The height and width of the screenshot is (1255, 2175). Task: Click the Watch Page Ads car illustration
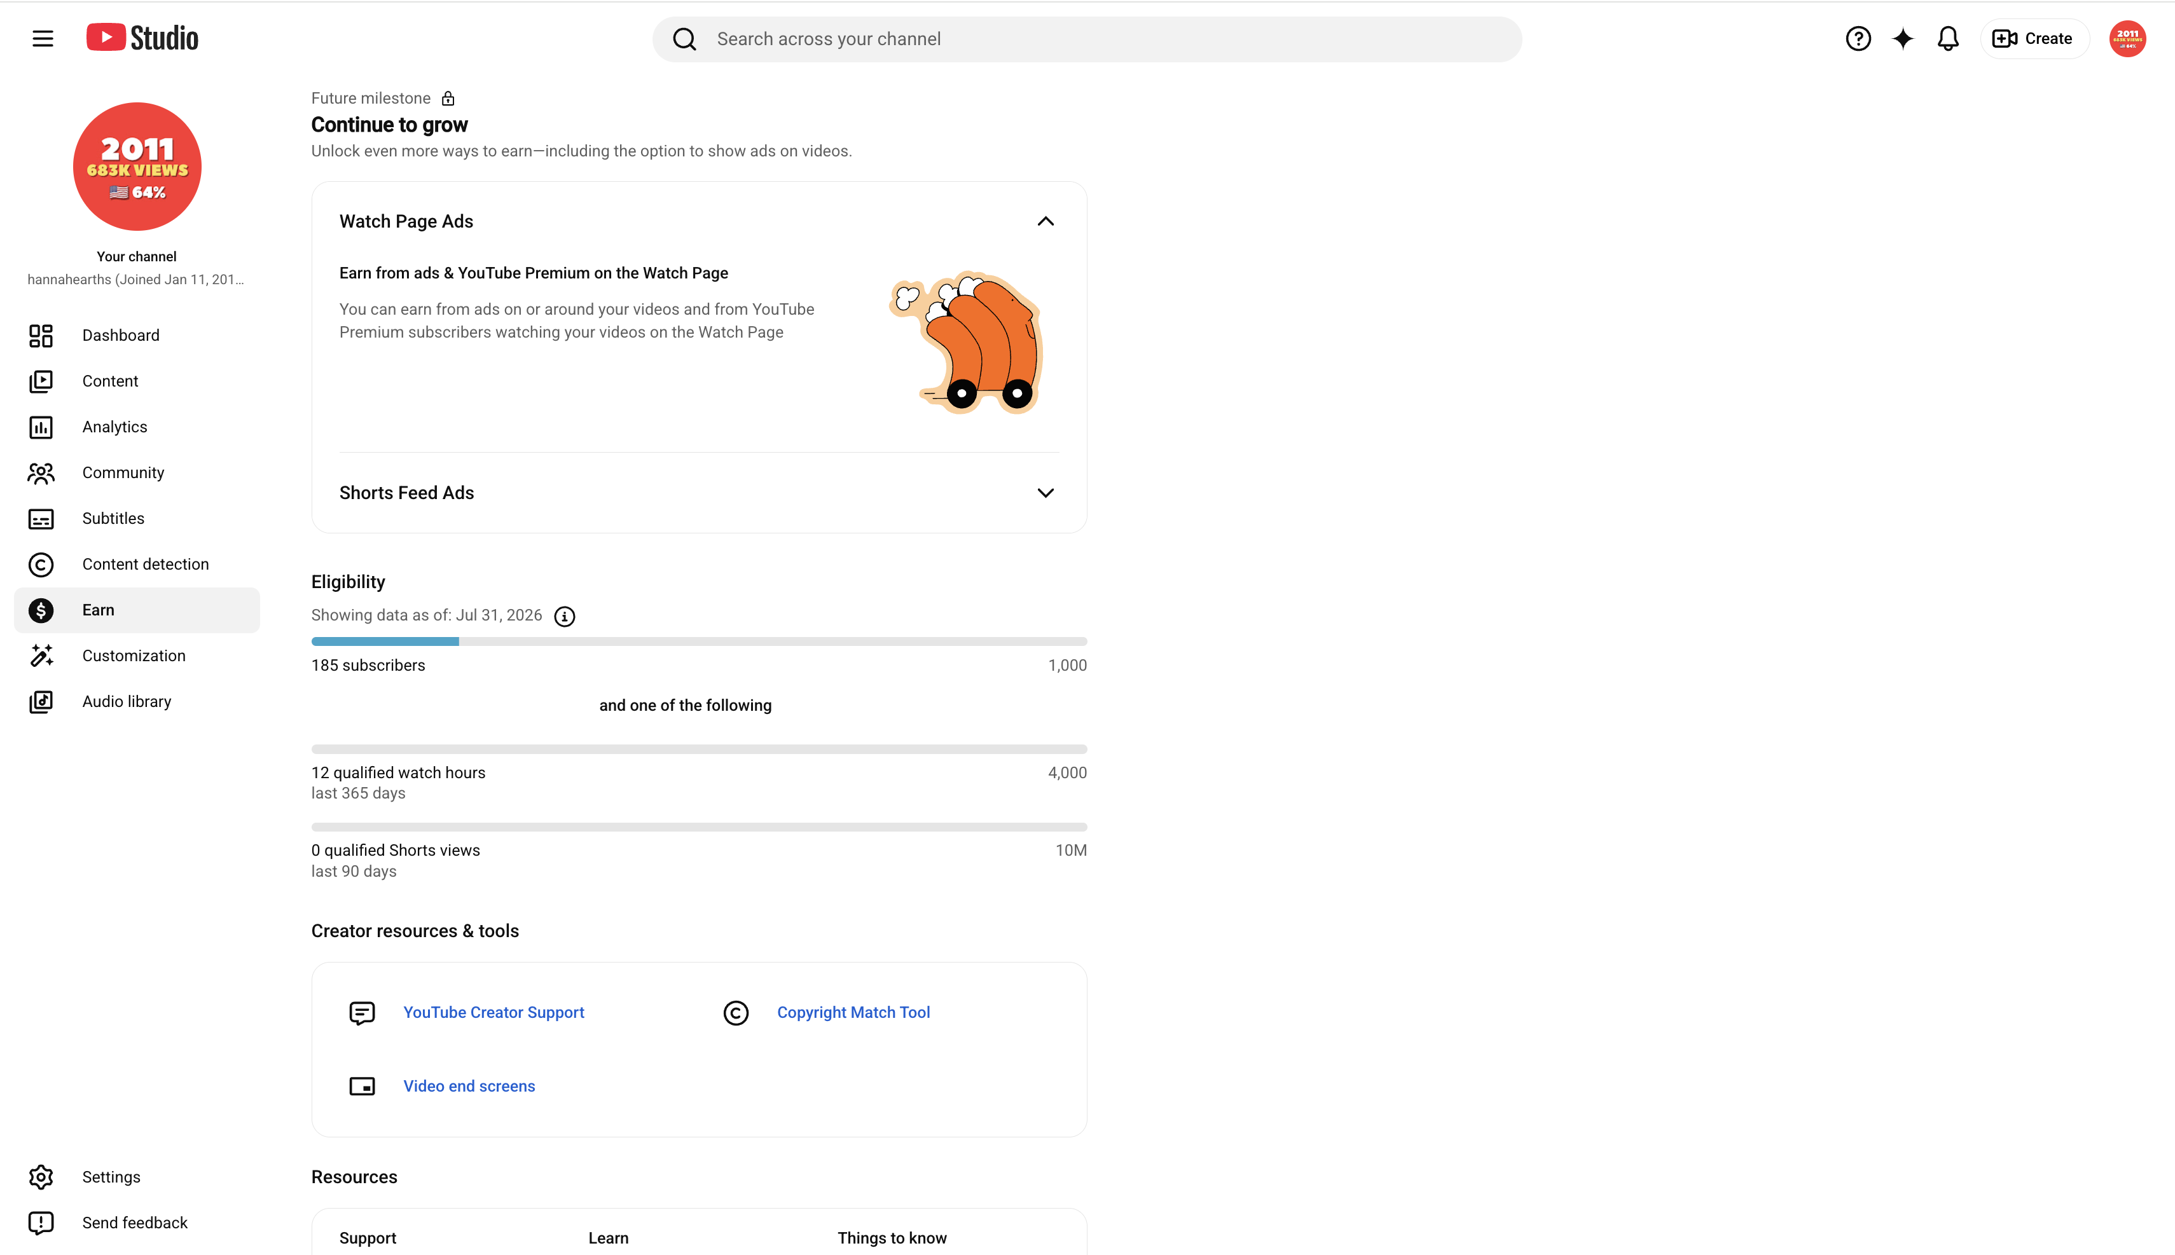coord(967,343)
